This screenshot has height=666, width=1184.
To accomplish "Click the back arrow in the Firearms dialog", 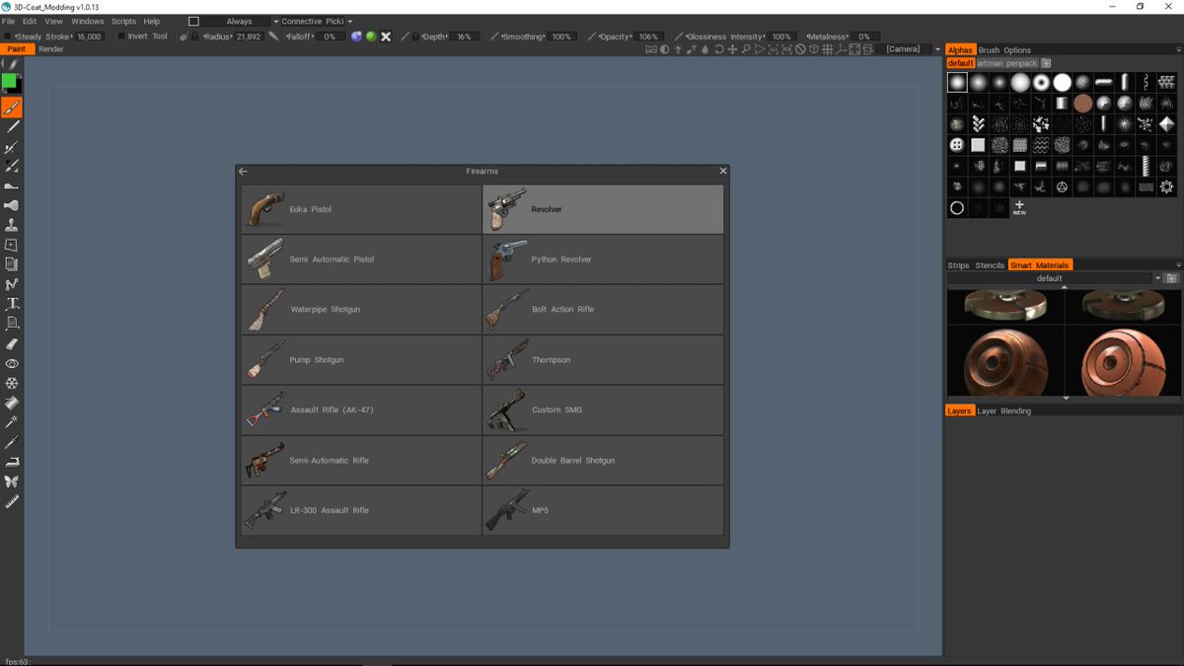I will pyautogui.click(x=243, y=171).
